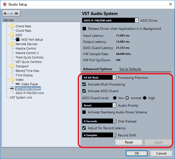This screenshot has height=159, width=175.
Task: Toggle Release Driver when Application is in Background
Action: point(84,29)
